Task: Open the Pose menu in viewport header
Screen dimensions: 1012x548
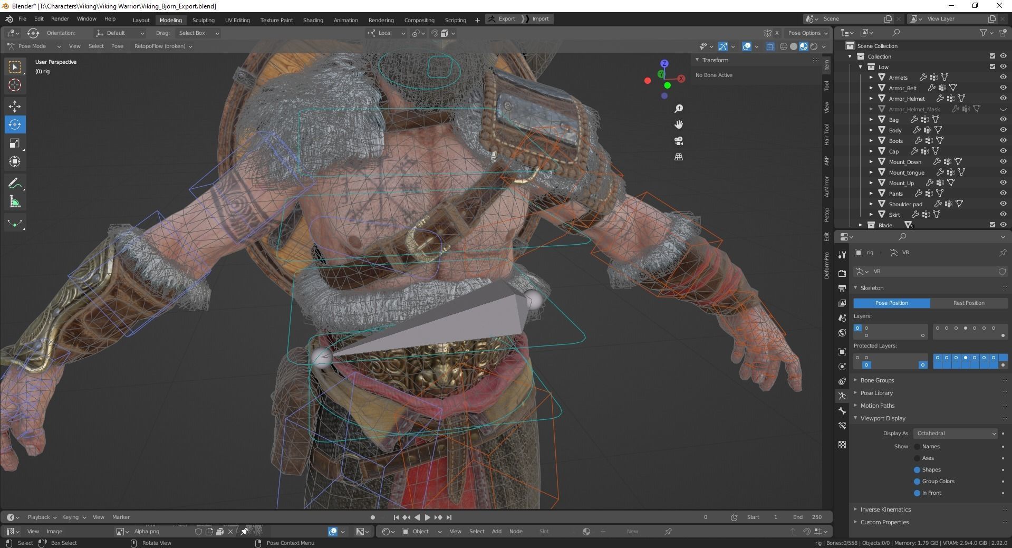Action: [x=117, y=46]
